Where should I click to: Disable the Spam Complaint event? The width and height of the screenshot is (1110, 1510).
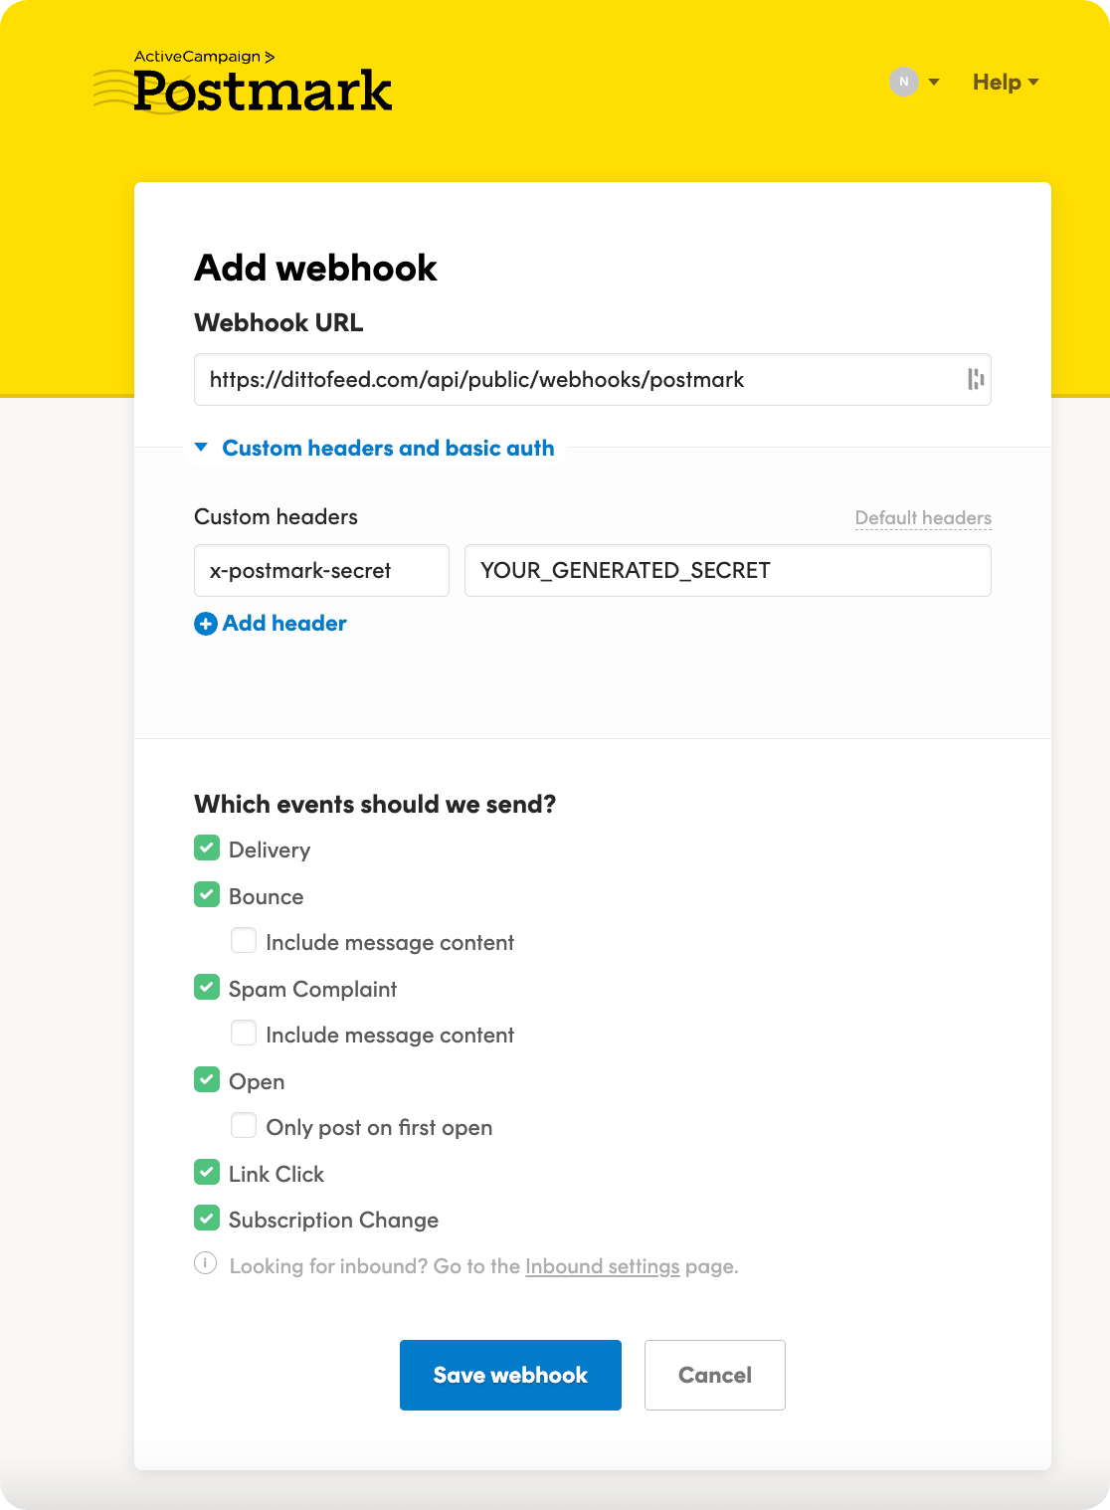tap(206, 987)
